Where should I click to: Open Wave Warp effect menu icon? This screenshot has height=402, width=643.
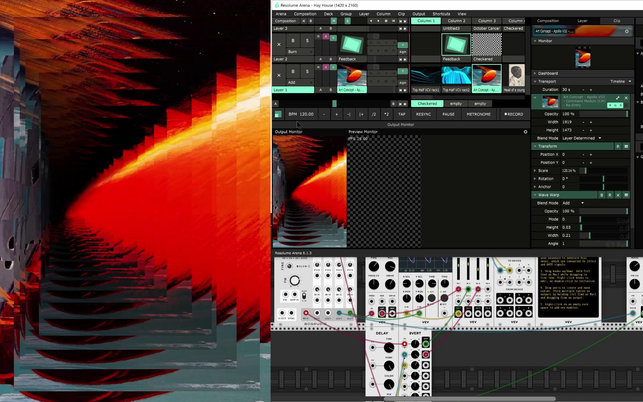(x=626, y=195)
